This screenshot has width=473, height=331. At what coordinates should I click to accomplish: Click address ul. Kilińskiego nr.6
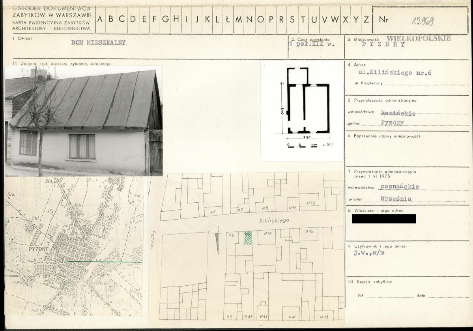(395, 72)
